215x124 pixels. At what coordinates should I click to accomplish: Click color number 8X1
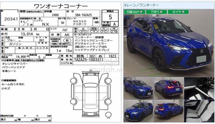click(x=42, y=40)
